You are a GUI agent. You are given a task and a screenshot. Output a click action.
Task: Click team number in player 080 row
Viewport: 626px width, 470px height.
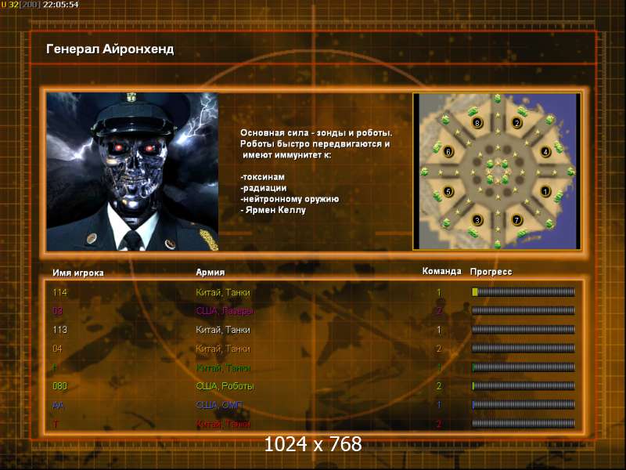pos(439,386)
